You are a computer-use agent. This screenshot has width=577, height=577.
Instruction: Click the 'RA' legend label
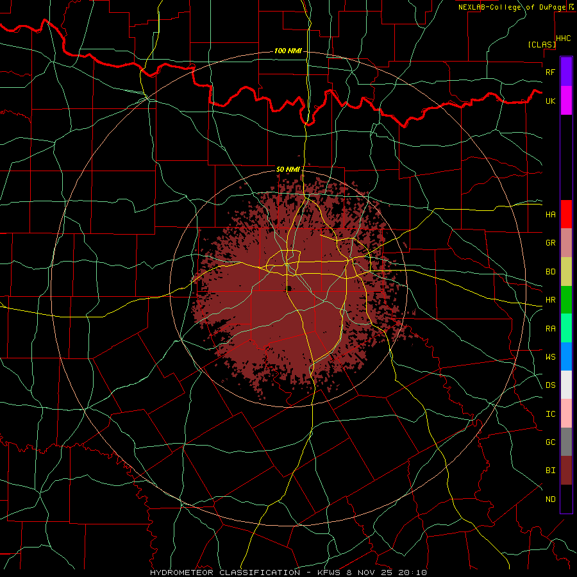pos(551,329)
